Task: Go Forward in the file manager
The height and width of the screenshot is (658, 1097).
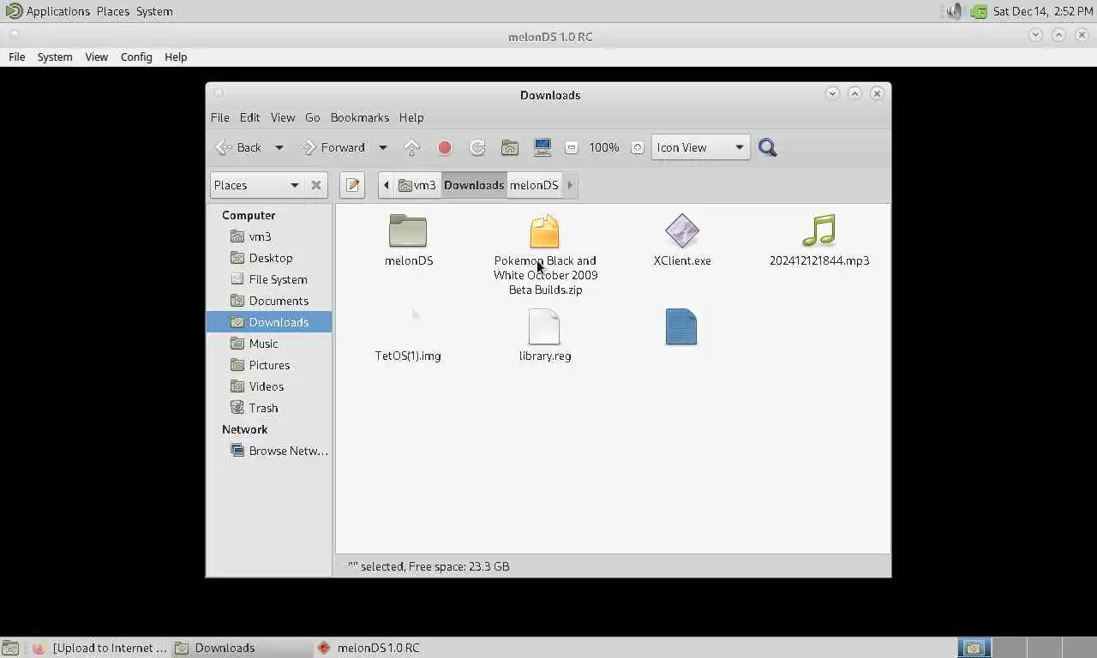Action: (x=333, y=147)
